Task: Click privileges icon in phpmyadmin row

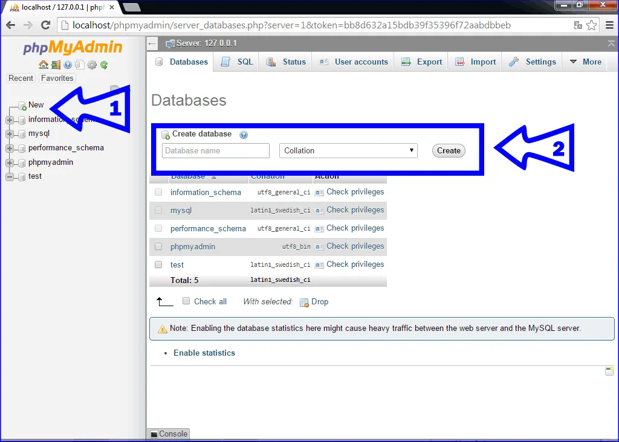Action: click(319, 247)
